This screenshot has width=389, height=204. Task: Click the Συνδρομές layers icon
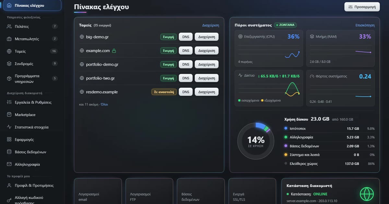point(9,64)
